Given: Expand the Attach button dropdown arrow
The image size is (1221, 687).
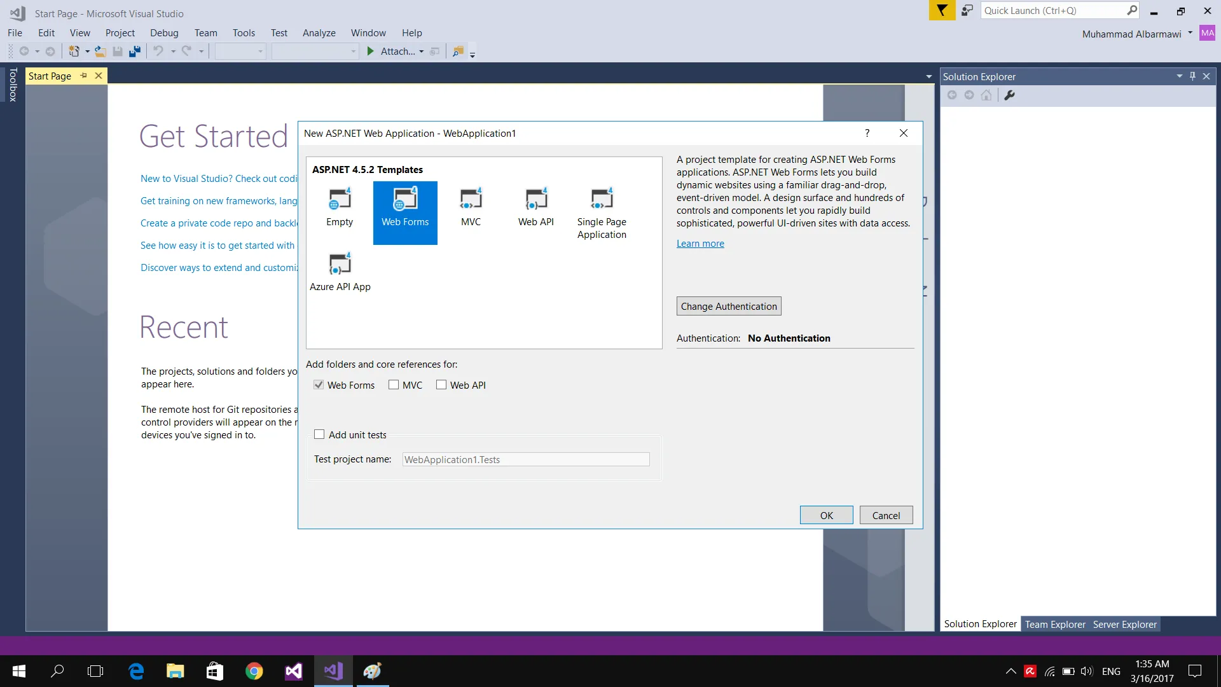Looking at the screenshot, I should pos(422,52).
